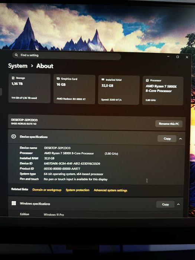Open the Storage 1,36 TB card
This screenshot has height=260, width=195.
point(29,88)
